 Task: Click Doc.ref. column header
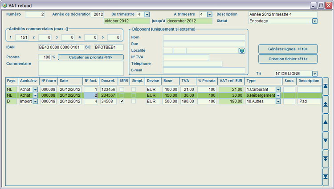click(108, 81)
